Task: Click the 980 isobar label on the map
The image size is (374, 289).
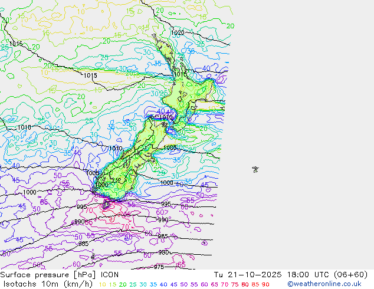Action: click(x=163, y=252)
